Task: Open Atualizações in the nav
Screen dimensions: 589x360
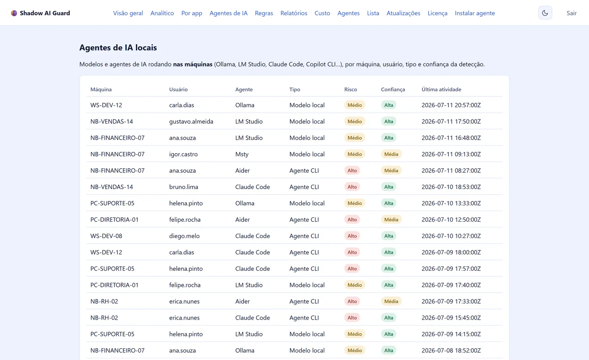Action: click(403, 13)
